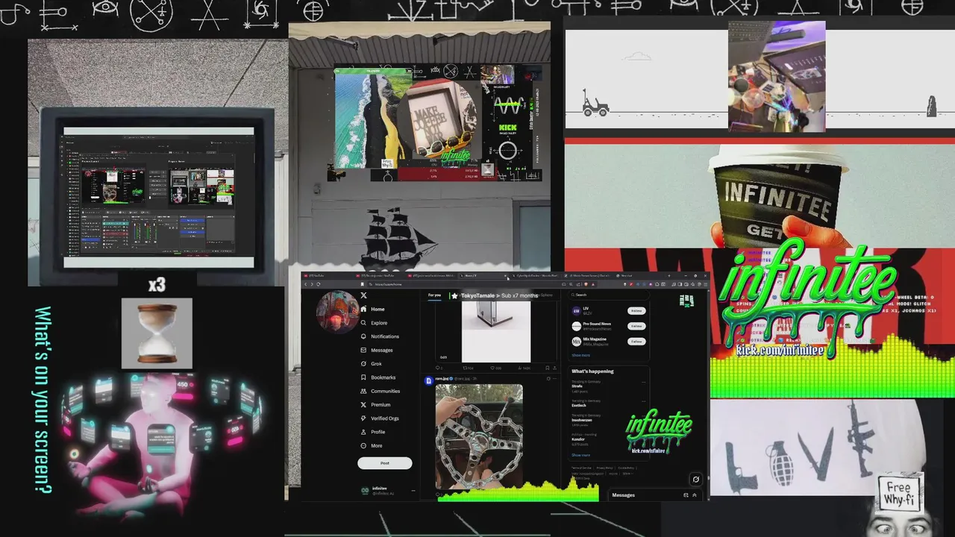Viewport: 955px width, 537px height.
Task: Click the new message icon in Messages drawer
Action: pos(686,495)
